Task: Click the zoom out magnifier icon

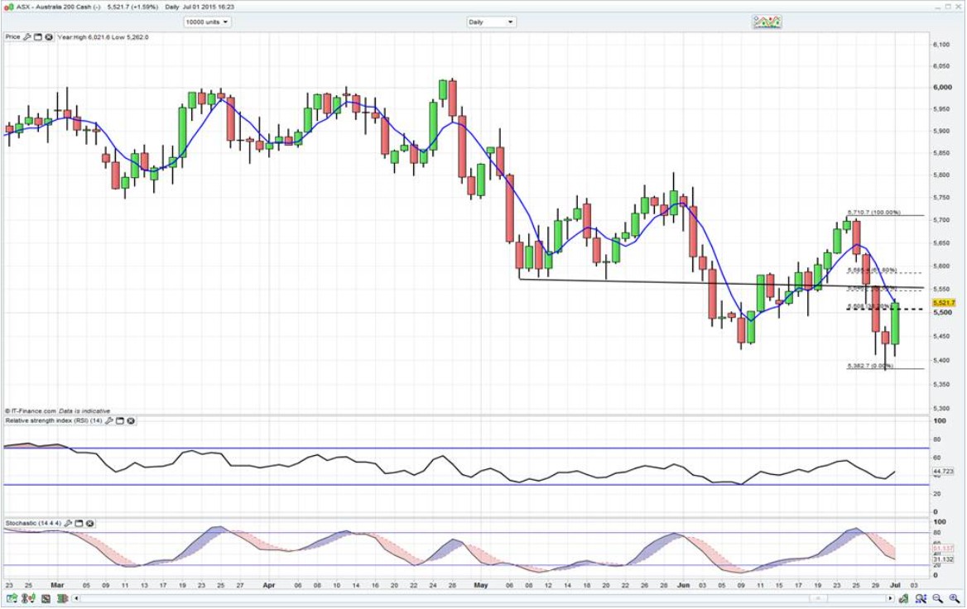Action: pos(936,597)
